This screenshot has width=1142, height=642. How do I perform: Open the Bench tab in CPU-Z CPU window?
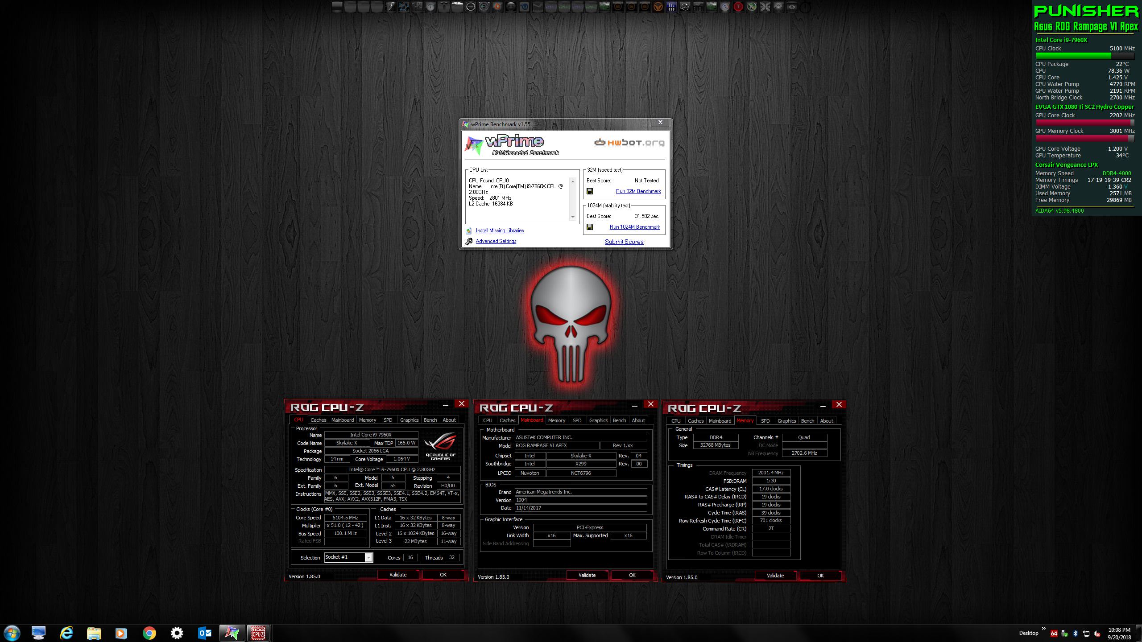(430, 420)
